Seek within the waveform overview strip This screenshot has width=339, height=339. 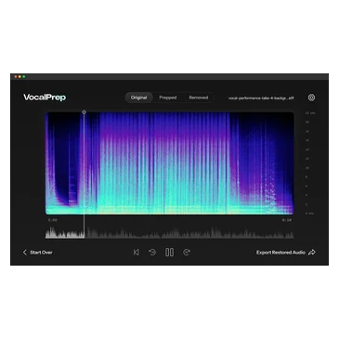coord(169,232)
